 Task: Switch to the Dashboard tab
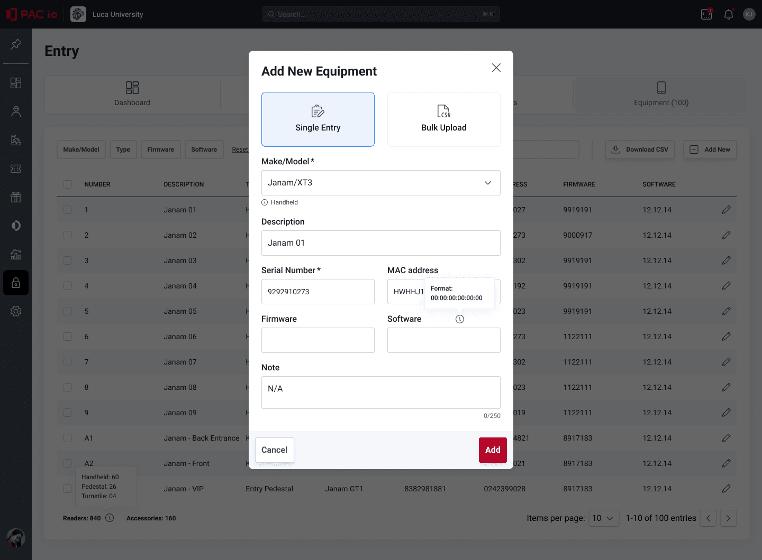[x=132, y=95]
